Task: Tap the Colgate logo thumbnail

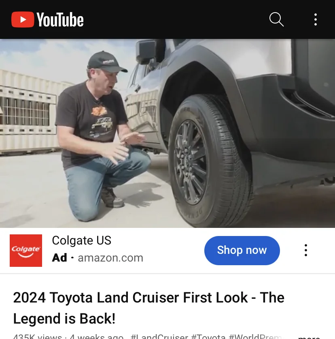Action: coord(26,250)
